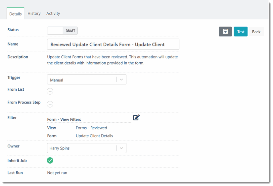
Task: Click the 'Form - View Filters' heading
Action: pyautogui.click(x=64, y=119)
